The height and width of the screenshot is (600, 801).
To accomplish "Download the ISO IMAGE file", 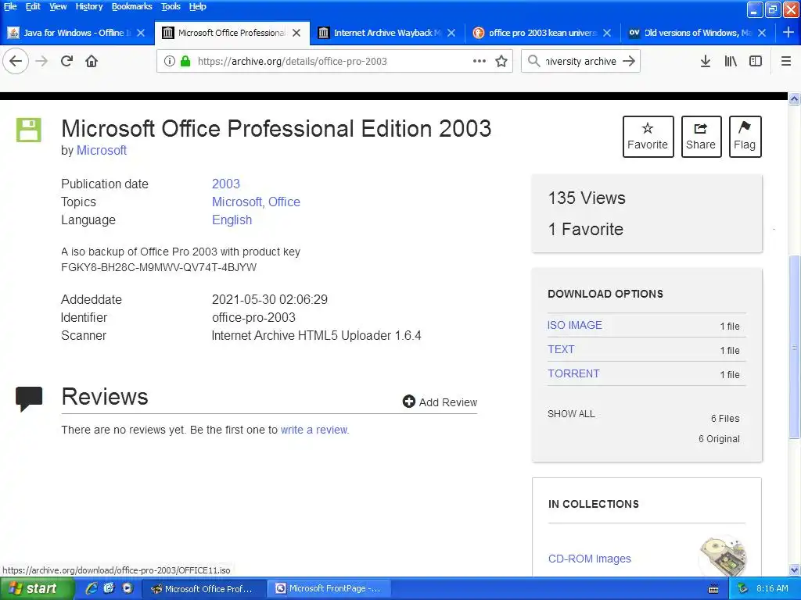I will (x=575, y=325).
